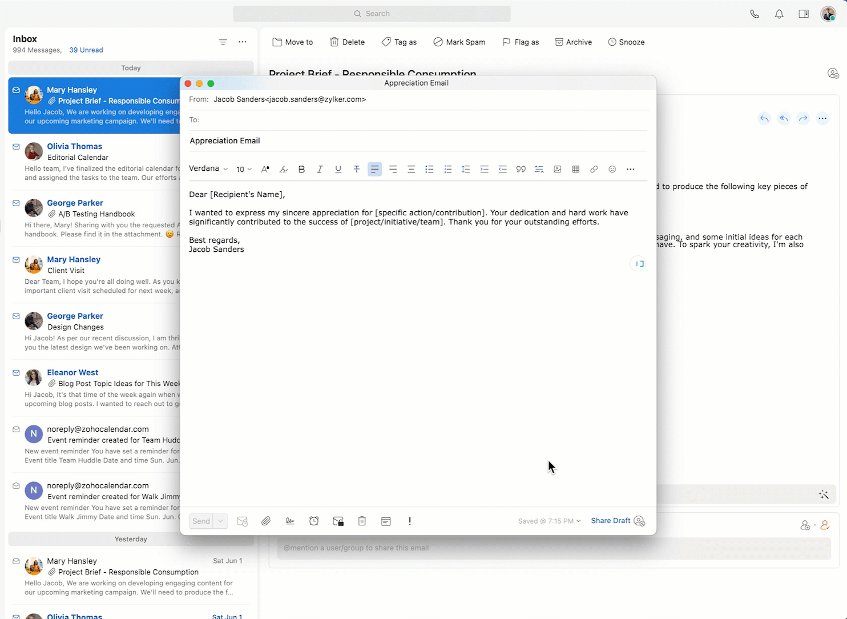847x619 pixels.
Task: Open Olivia Thomas Editorial Calendar email
Action: (x=94, y=162)
